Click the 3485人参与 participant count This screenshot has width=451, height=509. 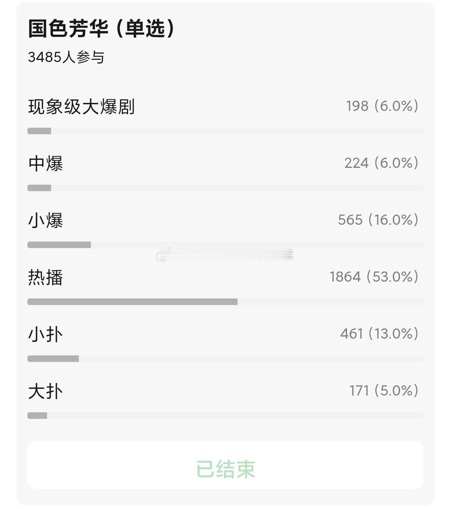tap(66, 57)
